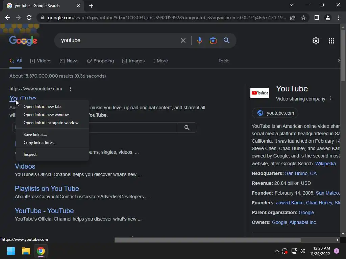Select the youtube - Google Search tab

click(43, 6)
